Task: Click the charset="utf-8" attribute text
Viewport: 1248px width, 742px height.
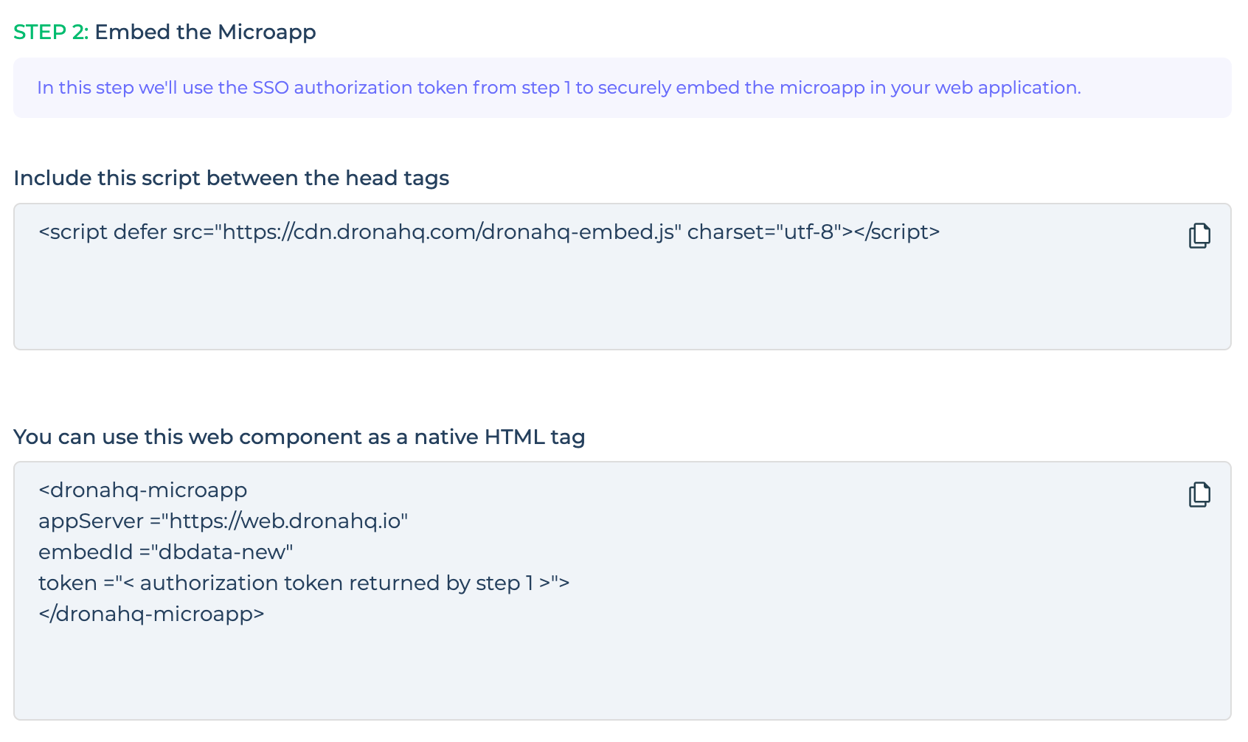Action: pos(765,232)
